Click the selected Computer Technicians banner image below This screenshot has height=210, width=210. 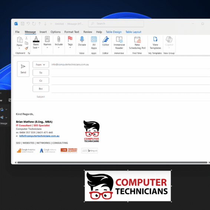tap(128, 186)
